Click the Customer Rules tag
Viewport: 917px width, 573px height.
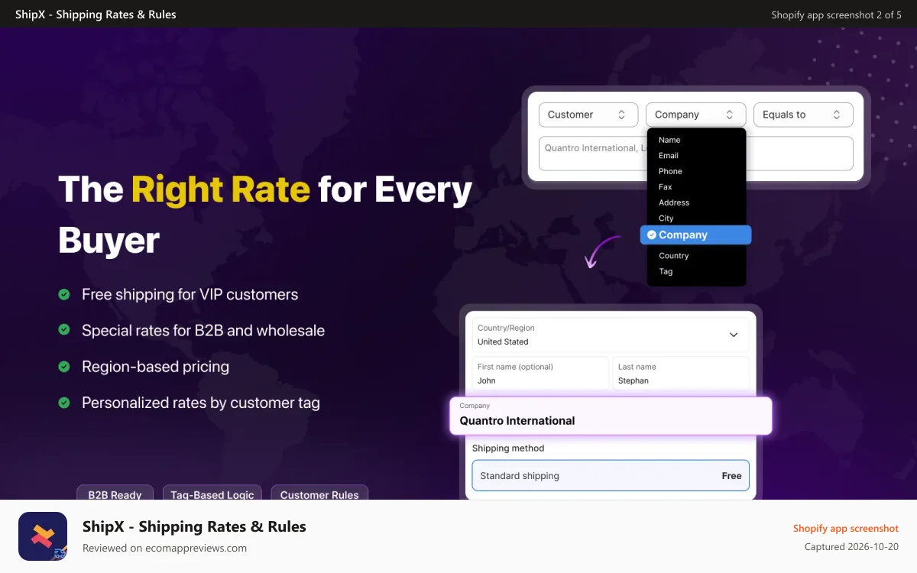(x=319, y=494)
